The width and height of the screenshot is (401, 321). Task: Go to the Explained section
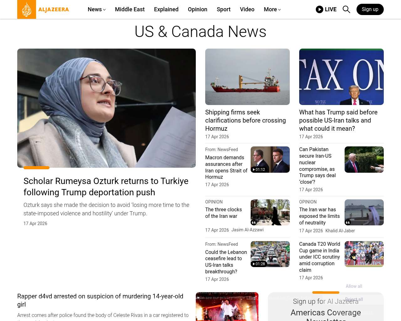click(166, 9)
